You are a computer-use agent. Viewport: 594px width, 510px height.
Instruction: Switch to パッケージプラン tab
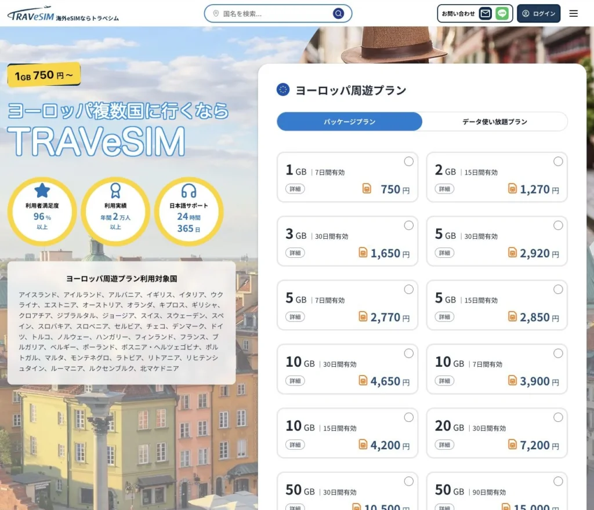click(349, 122)
